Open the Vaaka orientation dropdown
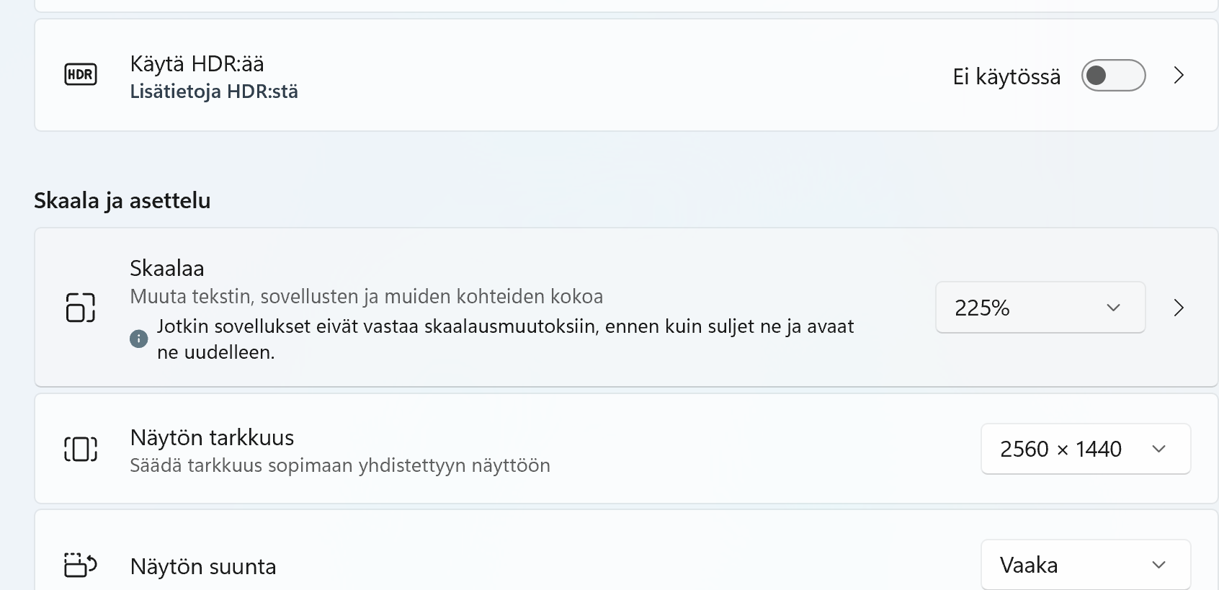This screenshot has width=1219, height=590. tap(1085, 565)
